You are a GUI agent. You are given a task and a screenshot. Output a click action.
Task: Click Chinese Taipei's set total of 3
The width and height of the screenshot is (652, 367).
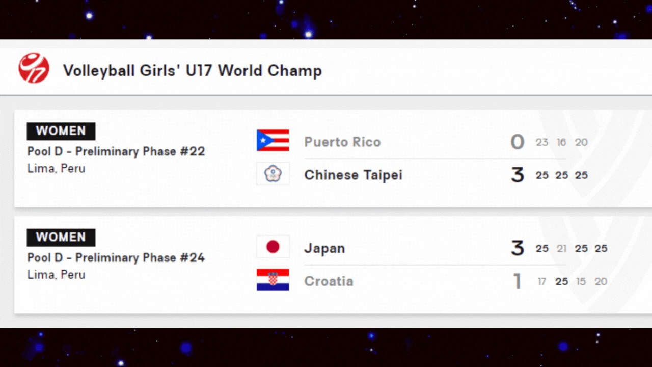point(518,175)
